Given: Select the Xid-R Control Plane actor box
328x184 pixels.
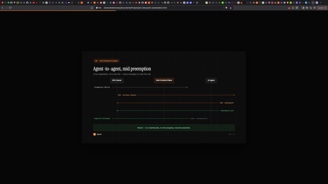Looking at the screenshot, I should 164,80.
